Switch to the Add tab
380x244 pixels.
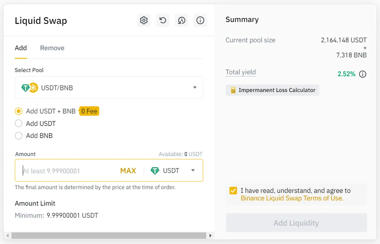pos(21,48)
